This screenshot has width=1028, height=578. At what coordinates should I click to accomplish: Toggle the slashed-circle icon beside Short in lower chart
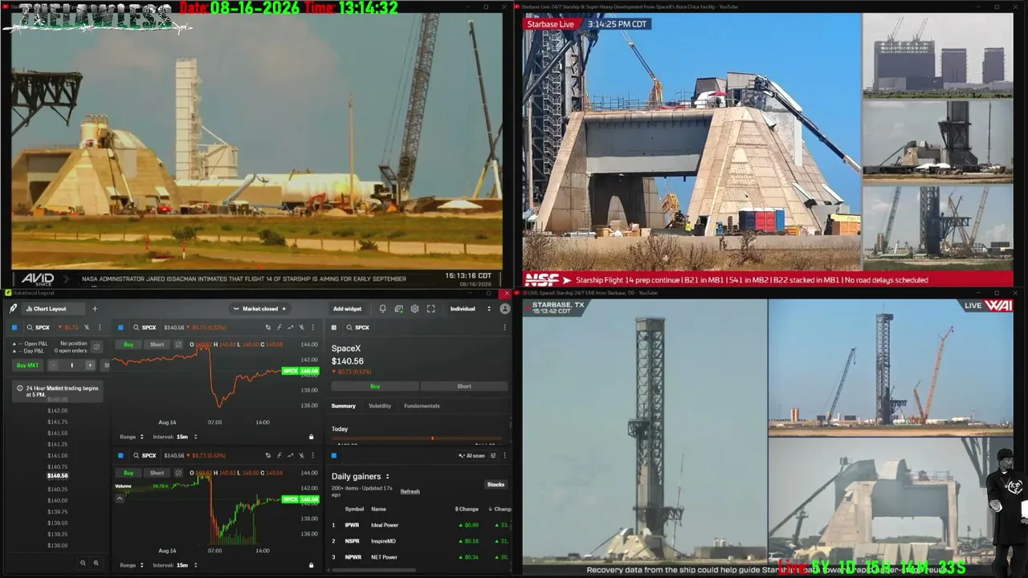click(178, 473)
